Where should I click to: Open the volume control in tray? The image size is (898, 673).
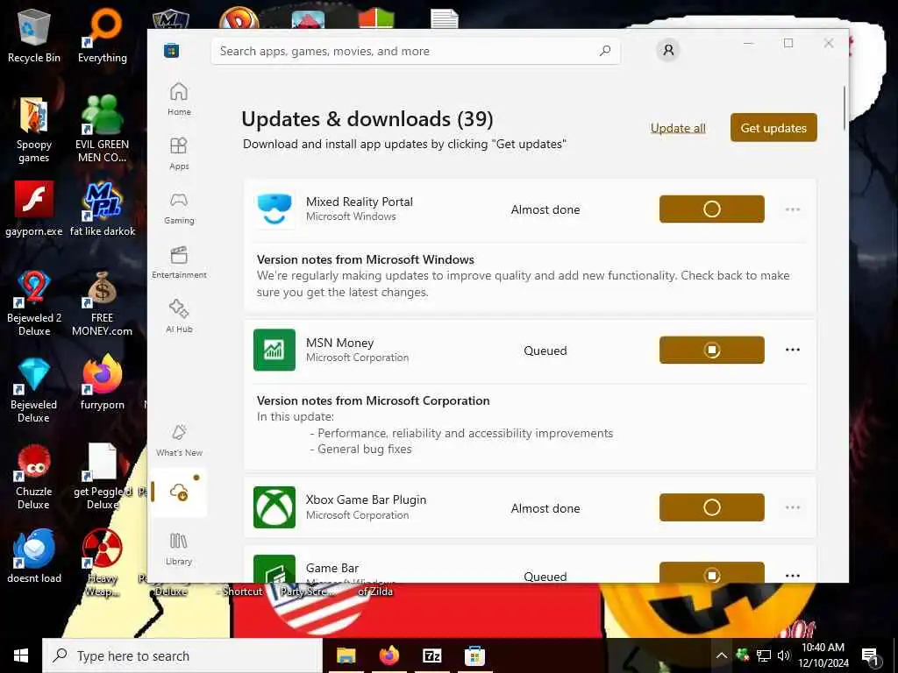click(x=783, y=655)
